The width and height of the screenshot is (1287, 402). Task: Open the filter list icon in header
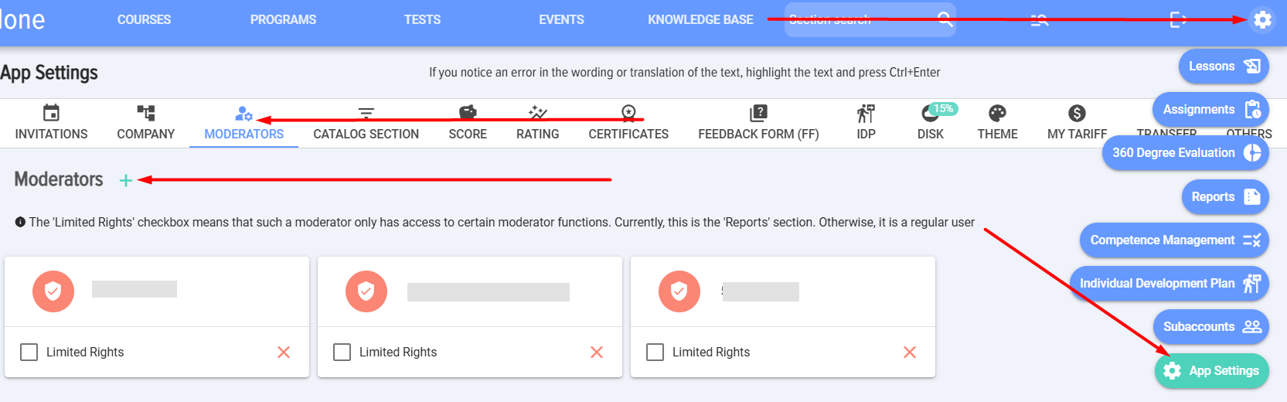coord(1040,19)
